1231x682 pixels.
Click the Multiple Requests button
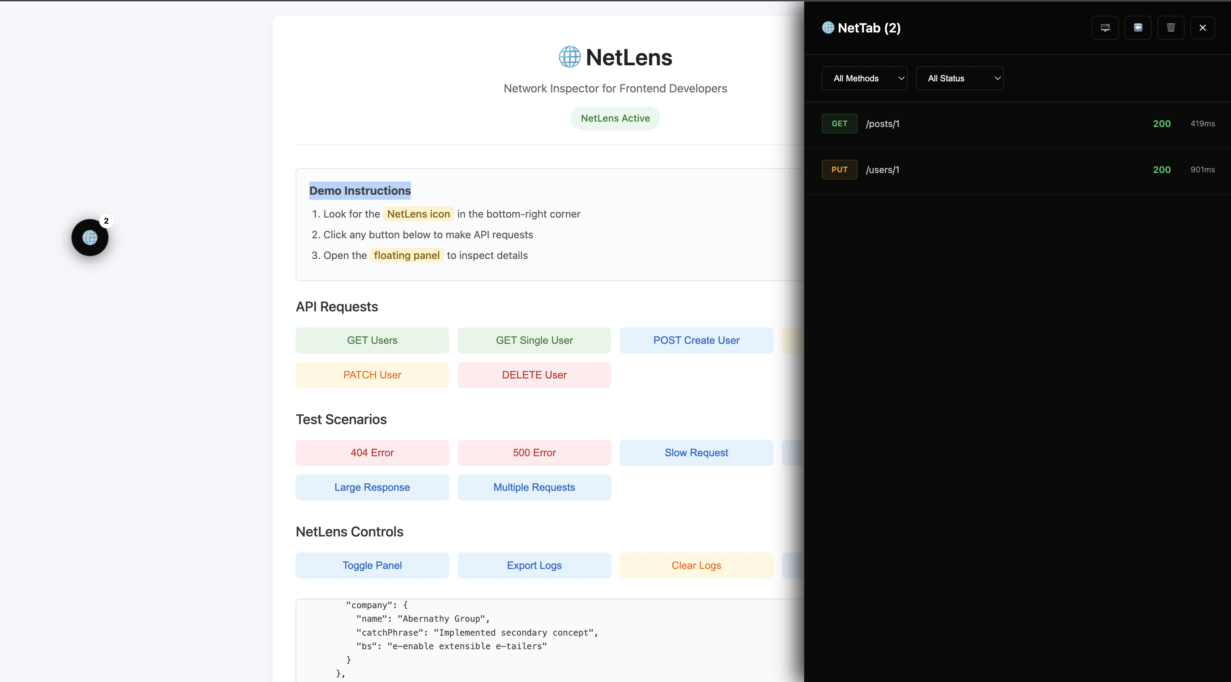pyautogui.click(x=534, y=487)
